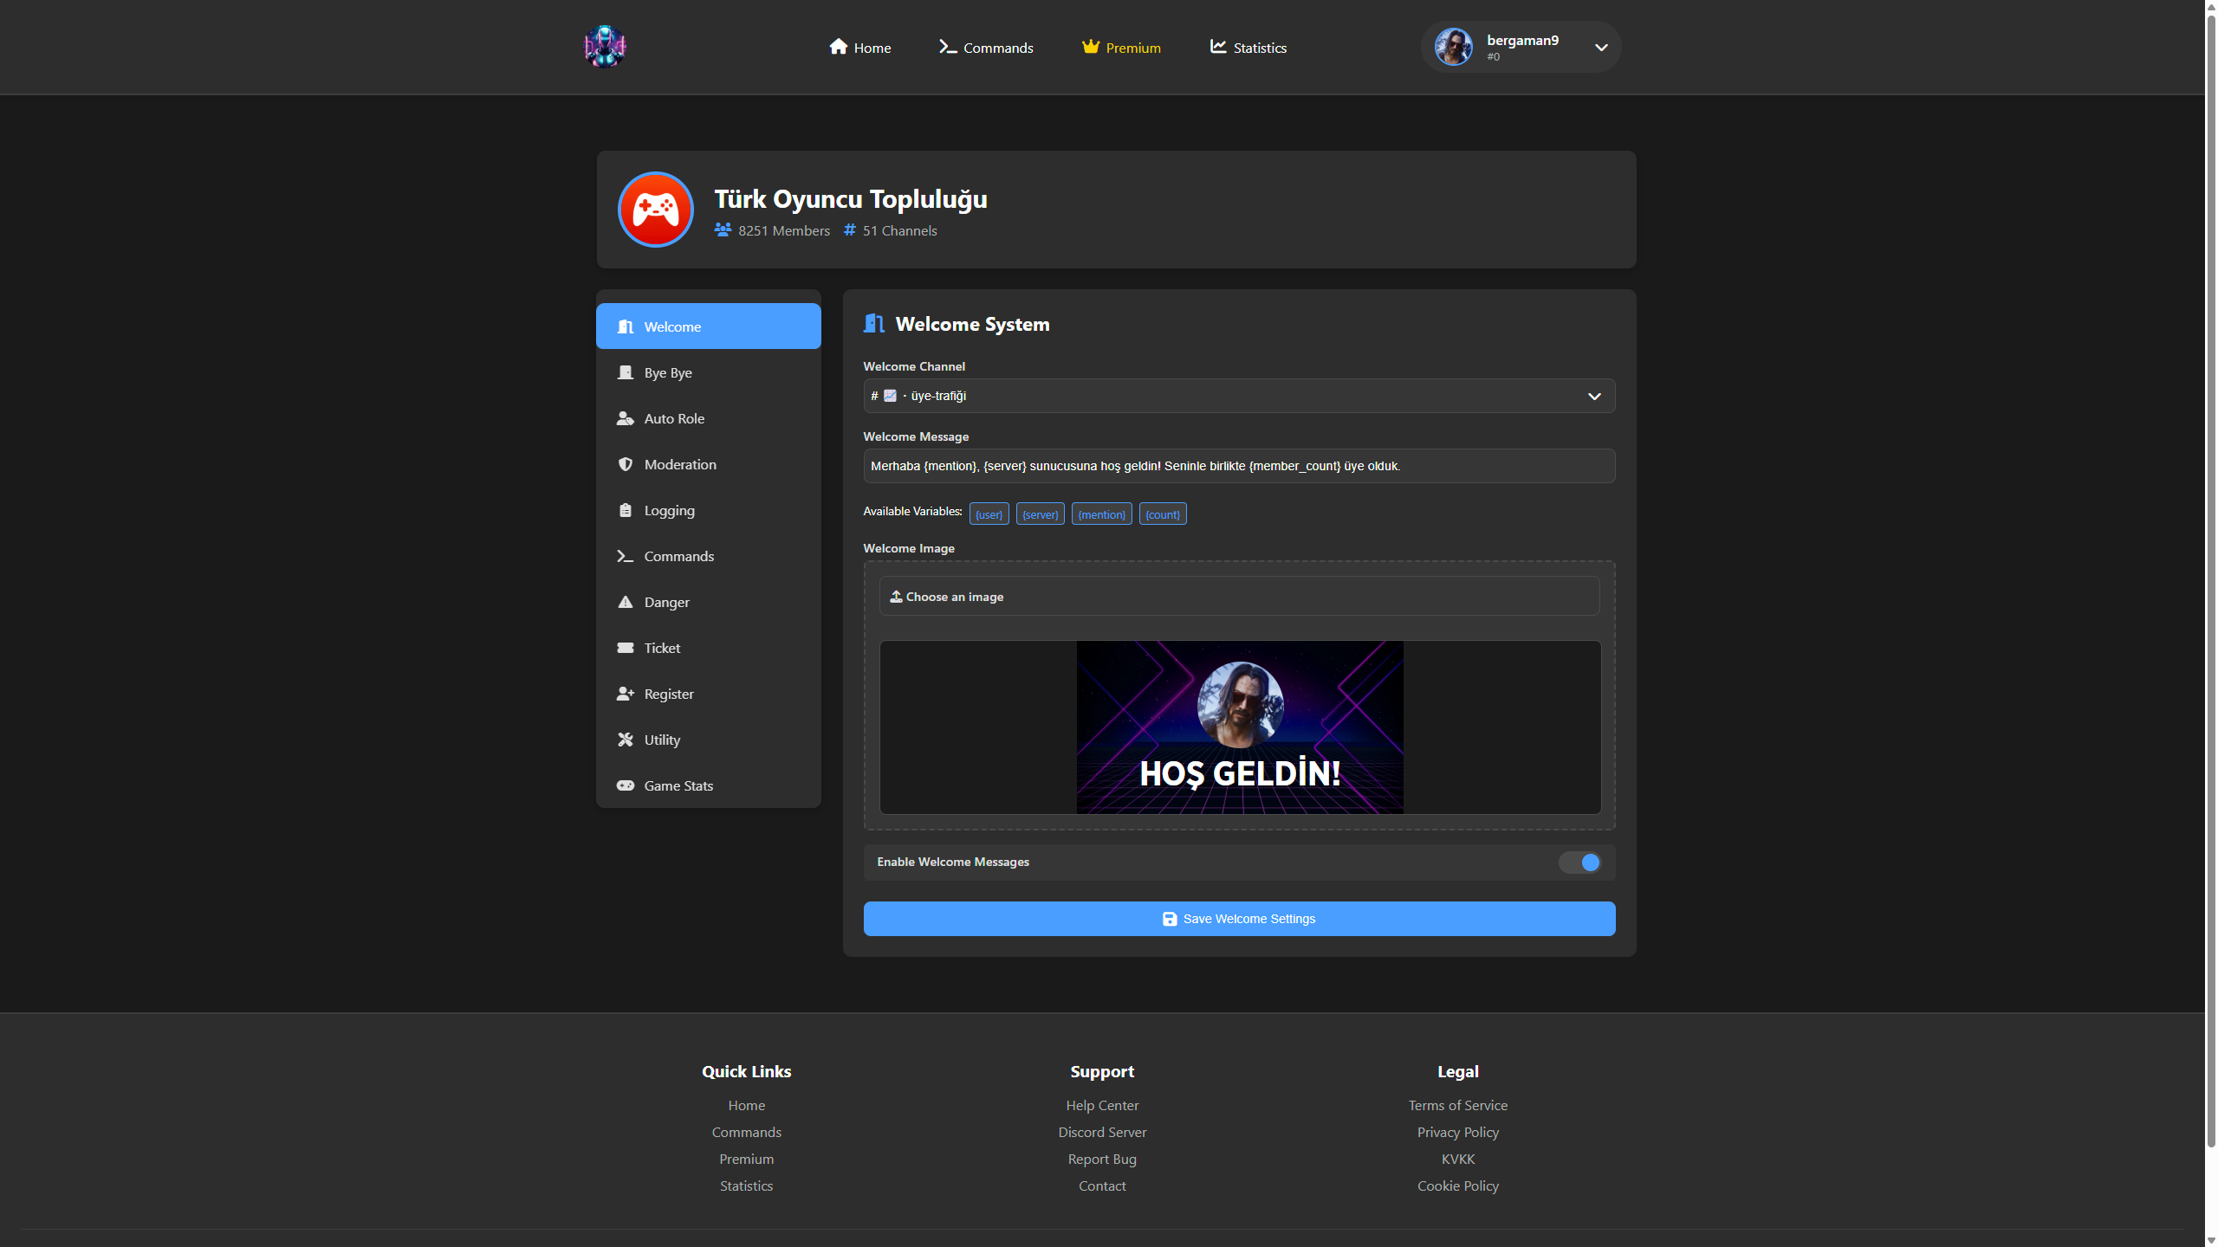Click the members people icon
The image size is (2218, 1247).
click(723, 230)
